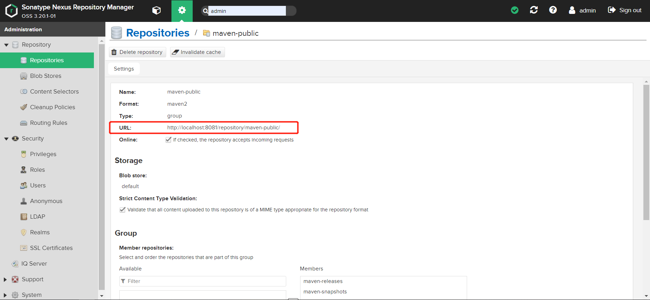Click the Anonymous person icon
Screen dimensions: 650x300
(24, 201)
